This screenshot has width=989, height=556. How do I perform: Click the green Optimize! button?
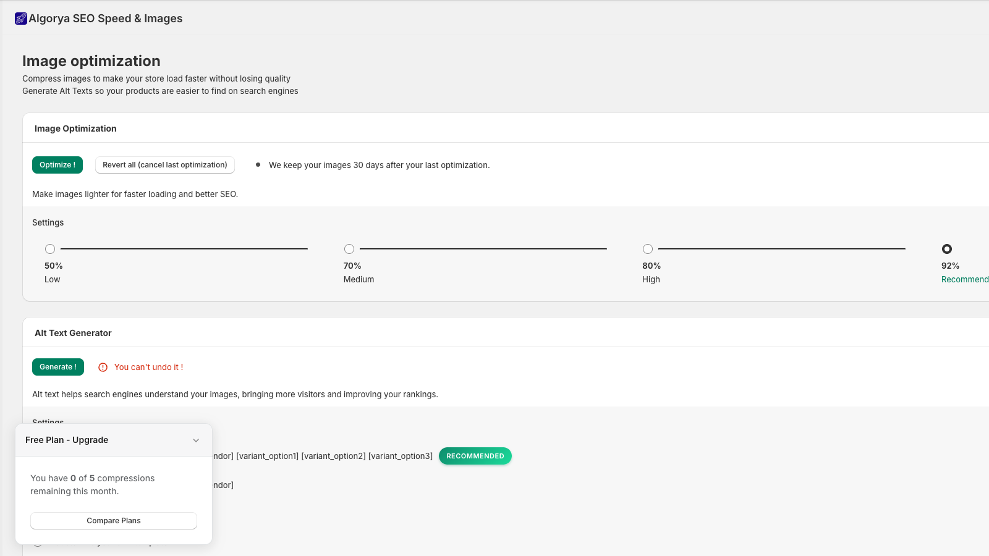(x=57, y=165)
